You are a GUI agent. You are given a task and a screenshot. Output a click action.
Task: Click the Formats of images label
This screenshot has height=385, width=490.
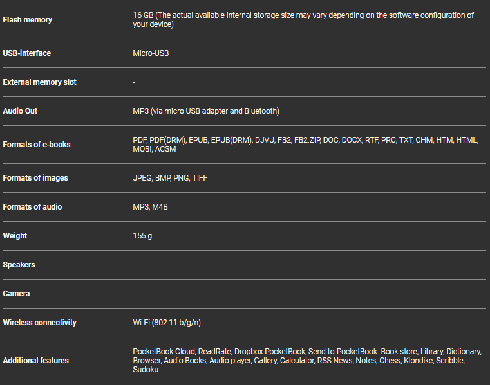pos(35,178)
